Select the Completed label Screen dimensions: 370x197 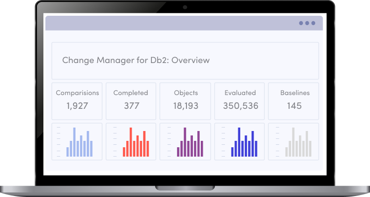pyautogui.click(x=131, y=93)
